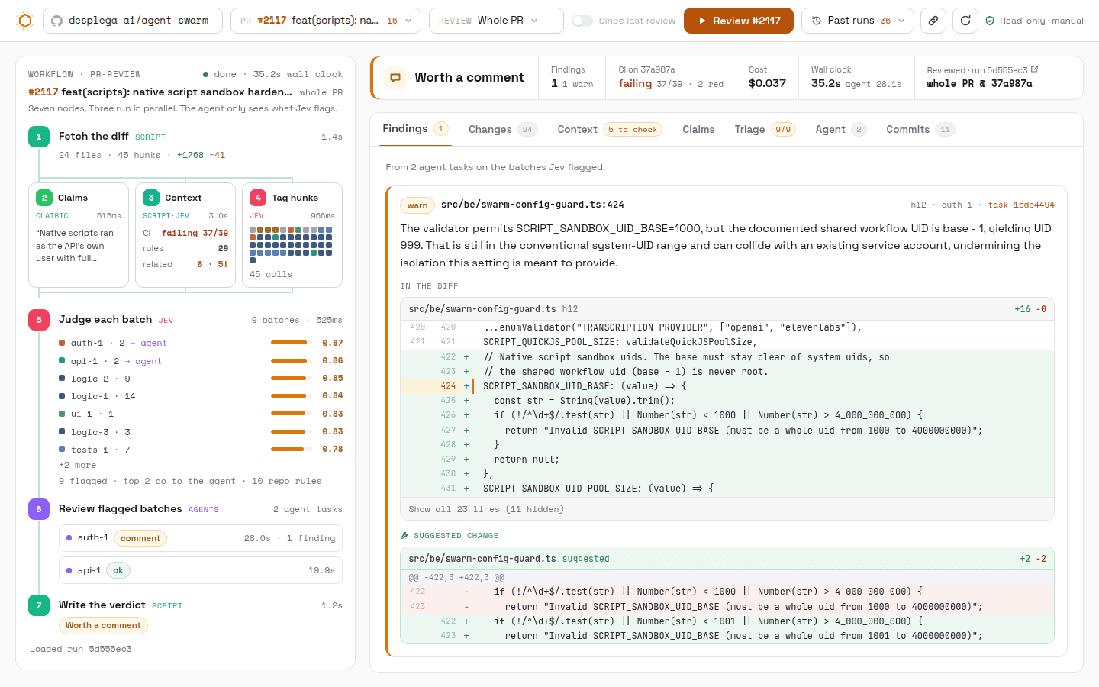Expand the Past runs 36 dropdown
The image size is (1099, 687).
tap(857, 21)
